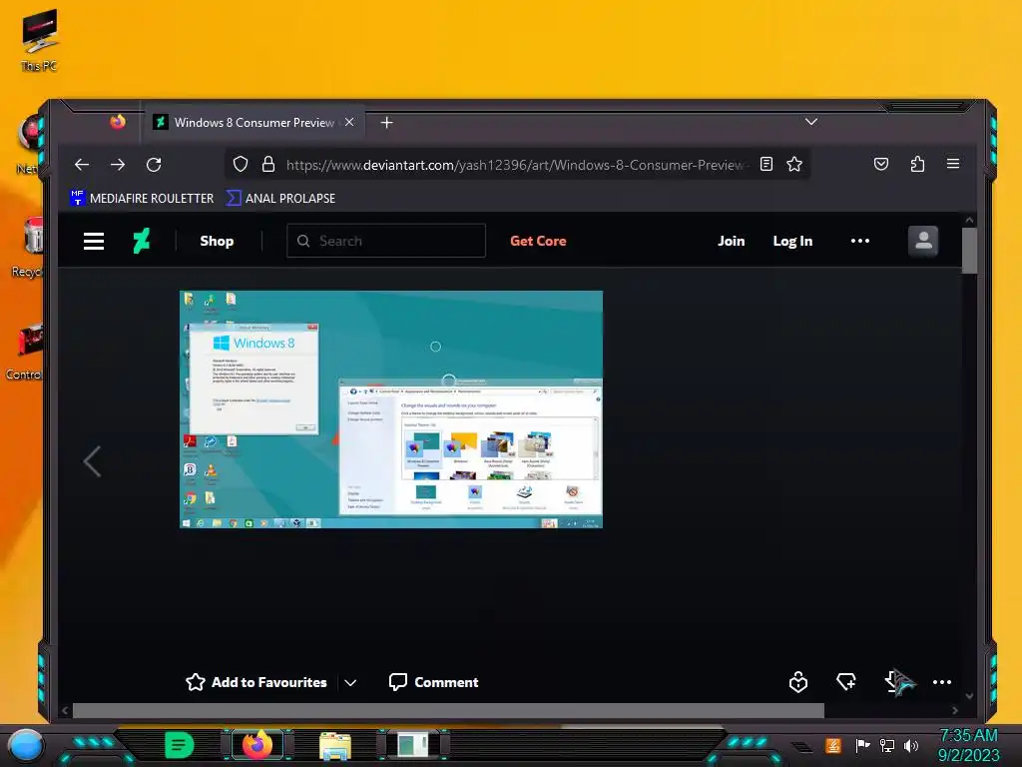Click the green DeviantArt logo

[142, 241]
